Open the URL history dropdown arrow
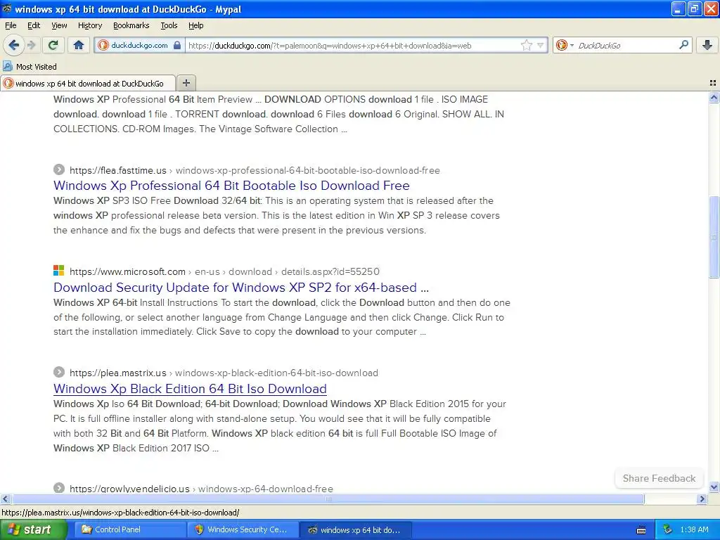720x540 pixels. pyautogui.click(x=541, y=45)
